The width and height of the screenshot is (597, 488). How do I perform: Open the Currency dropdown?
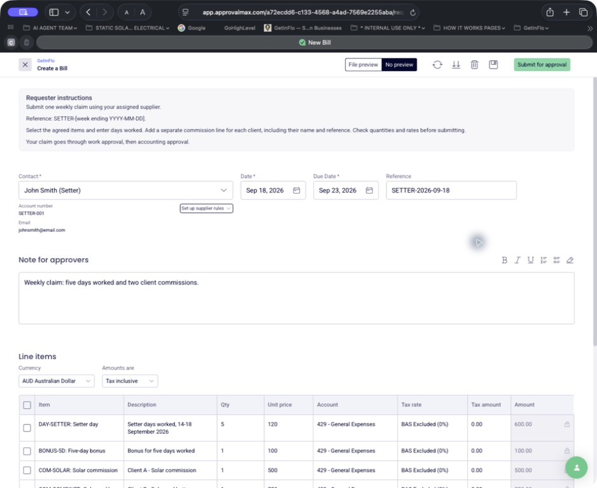[x=57, y=381]
